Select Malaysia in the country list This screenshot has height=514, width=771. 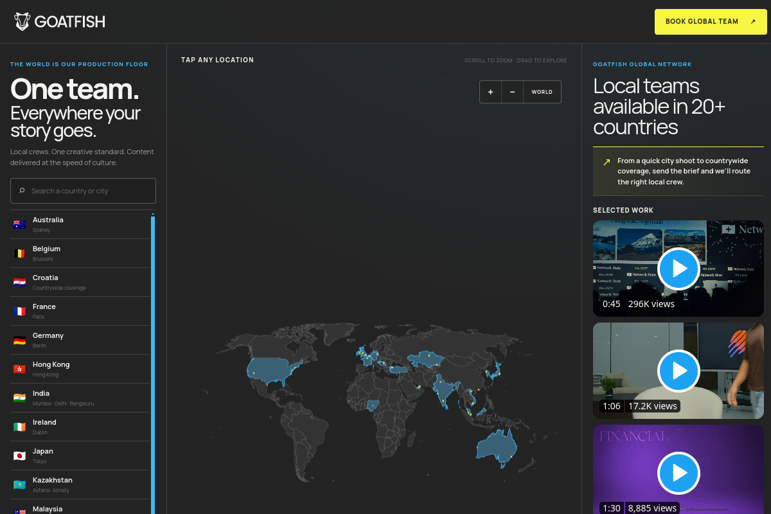tap(80, 508)
